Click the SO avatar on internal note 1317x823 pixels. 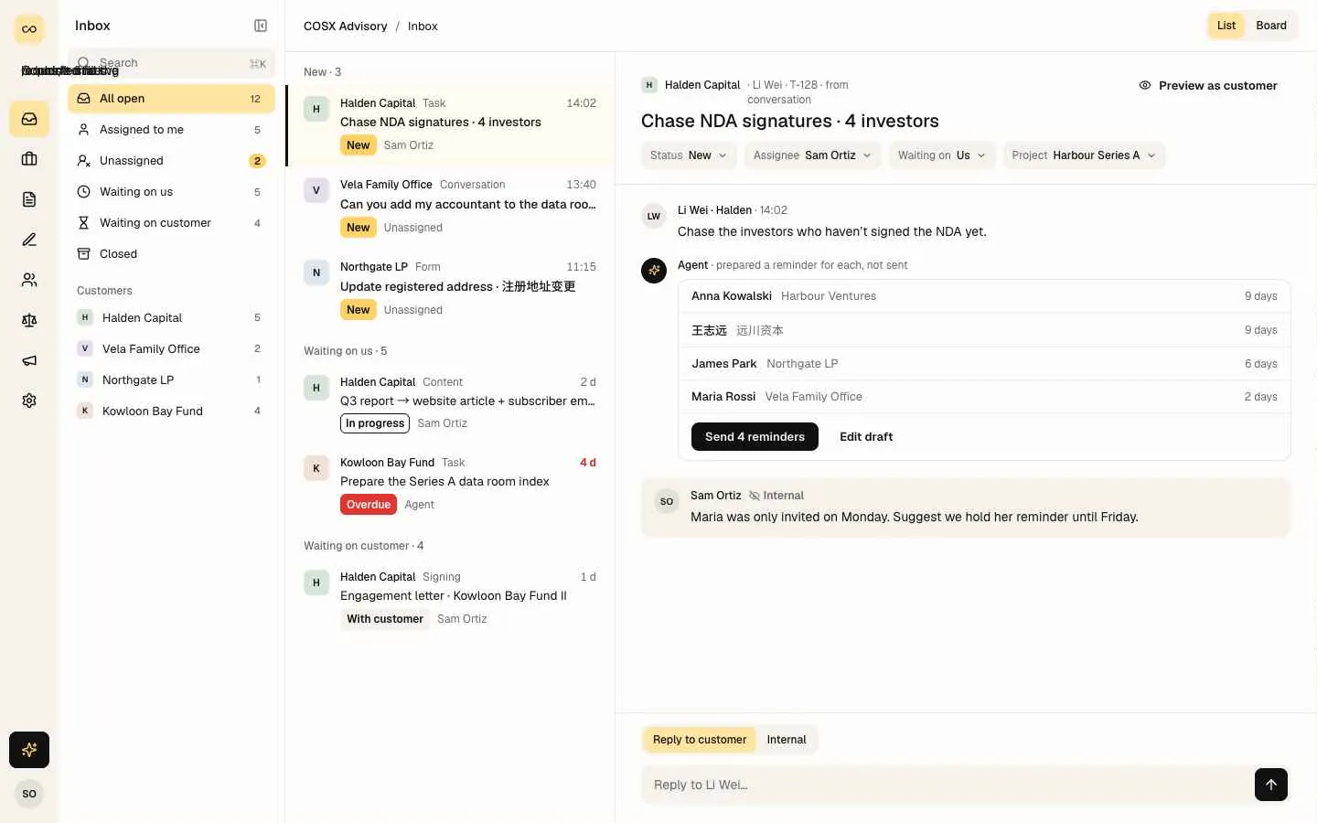[667, 502]
